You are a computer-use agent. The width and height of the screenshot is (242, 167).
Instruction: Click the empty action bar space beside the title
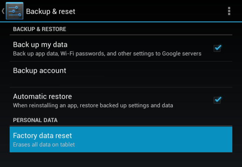pyautogui.click(x=149, y=11)
